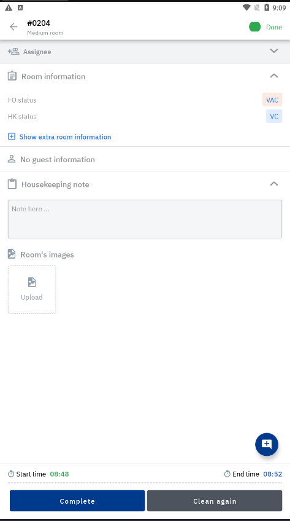Click the Complete button
Screen dimensions: 290x521
[x=77, y=501]
